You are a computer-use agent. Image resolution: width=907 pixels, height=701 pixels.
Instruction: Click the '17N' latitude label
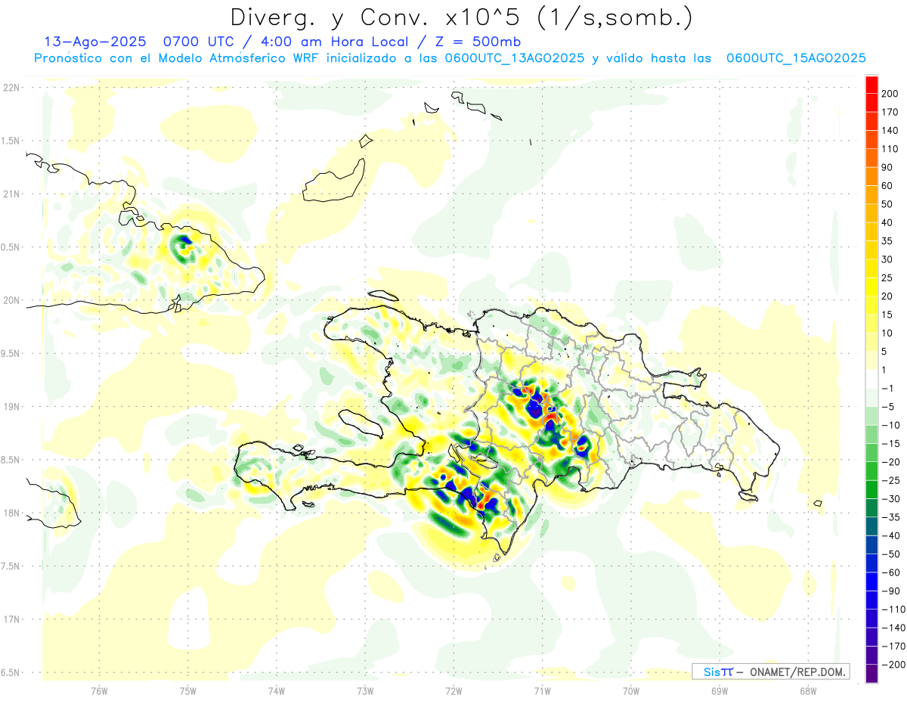coord(11,619)
